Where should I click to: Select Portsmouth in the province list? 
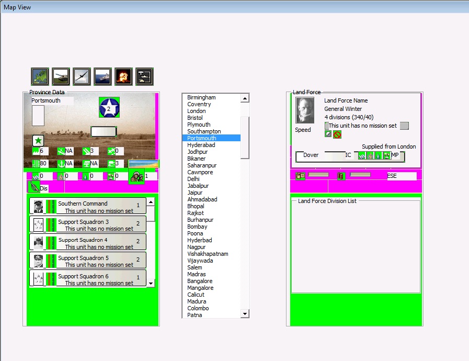coord(202,138)
